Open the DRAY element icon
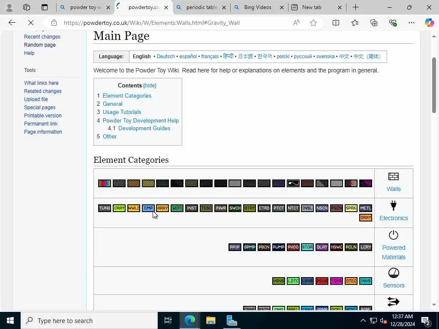Image resolution: width=439 pixels, height=329 pixels. pyautogui.click(x=365, y=218)
